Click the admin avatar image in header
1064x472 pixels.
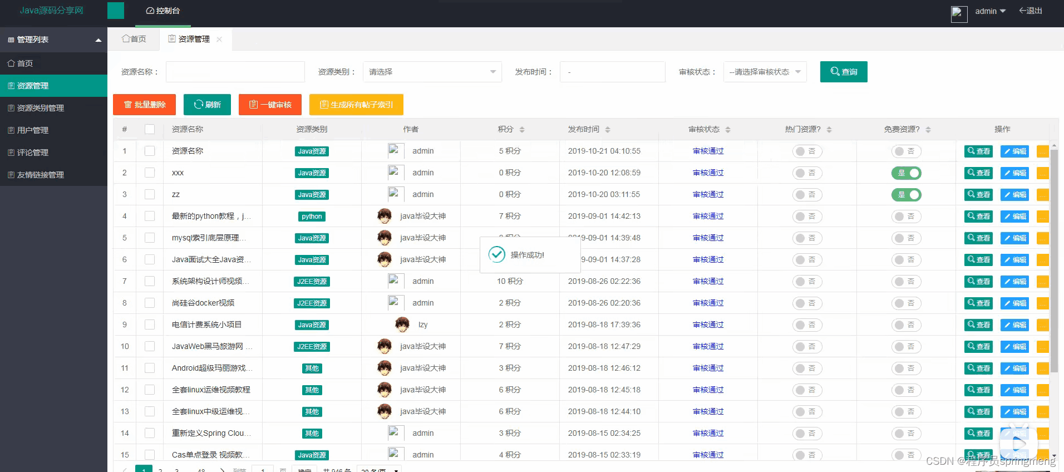coord(959,14)
